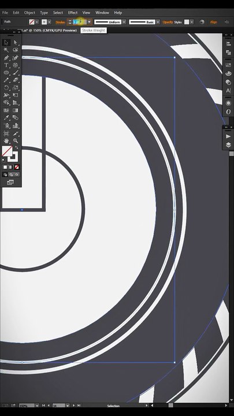This screenshot has height=416, width=234.
Task: Set paint mode to Gradient
Action: [11, 167]
